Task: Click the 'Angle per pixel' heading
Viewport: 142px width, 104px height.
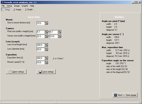Action: pyautogui.click(x=113, y=21)
